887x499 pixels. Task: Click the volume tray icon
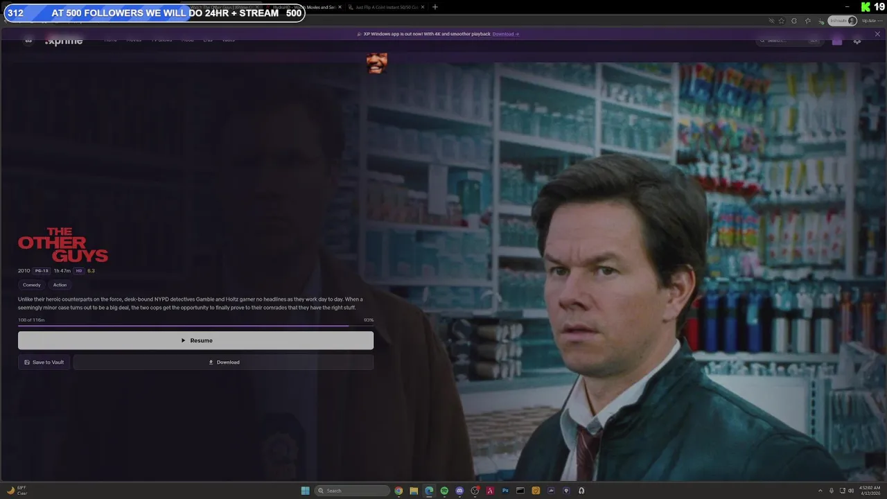point(851,491)
